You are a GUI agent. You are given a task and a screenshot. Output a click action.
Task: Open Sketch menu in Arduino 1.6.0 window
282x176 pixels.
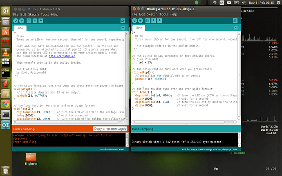coord(34,14)
